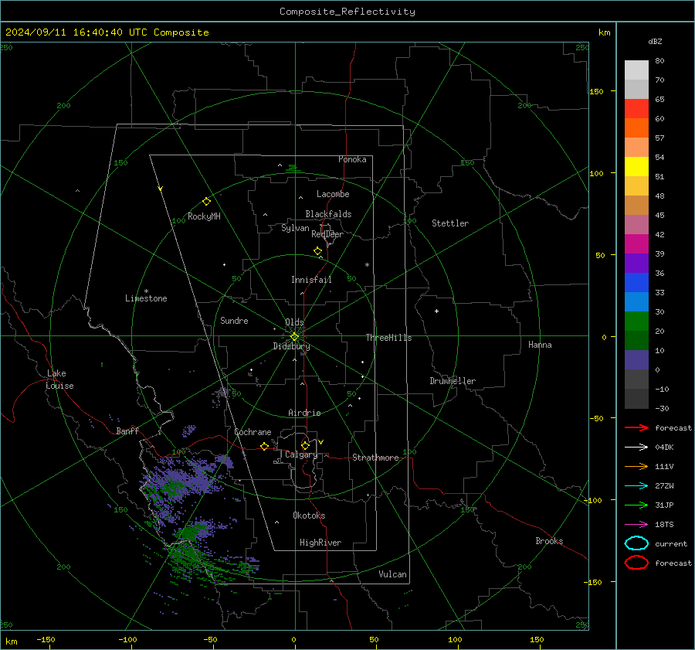Select the lightest grey 80 dBZ swatch
This screenshot has width=695, height=650.
(x=636, y=70)
